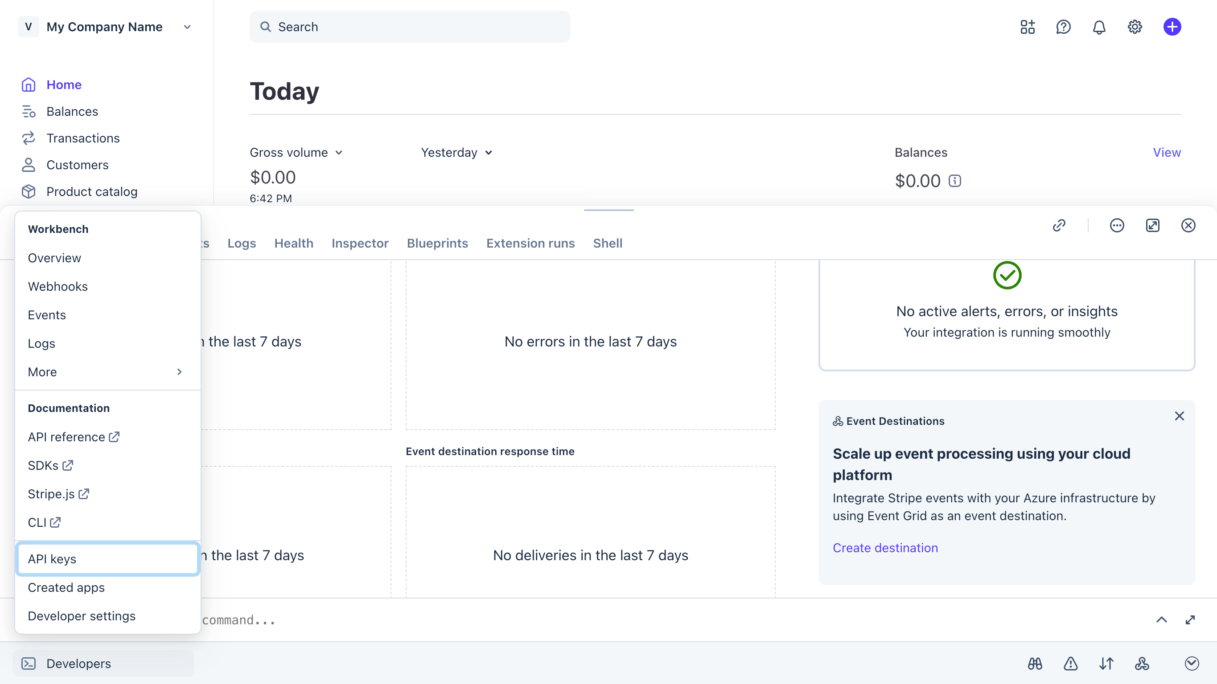Click the warning triangle icon in bottom bar
Screen dimensions: 1217x684
pos(1070,664)
